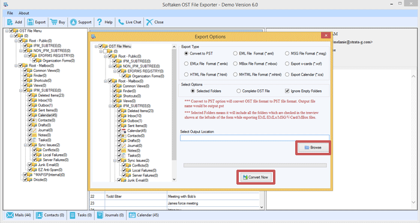Choose Selected Folders radio option
420x223 pixels.
(193, 91)
